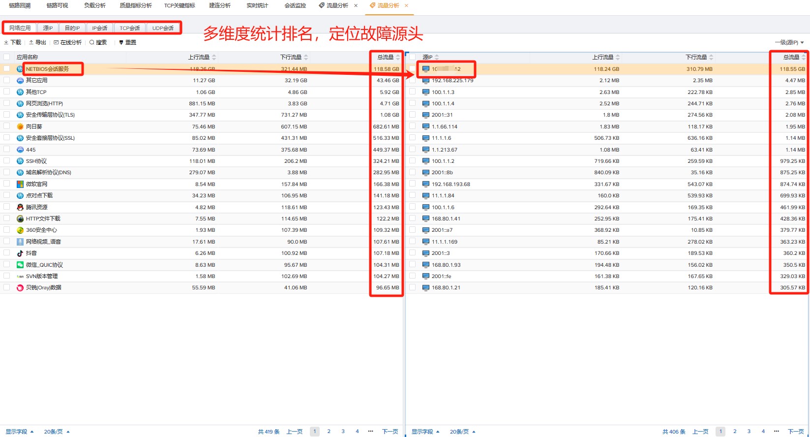
Task: Click the 微信_QUIC协议 WeChat icon
Action: 20,265
